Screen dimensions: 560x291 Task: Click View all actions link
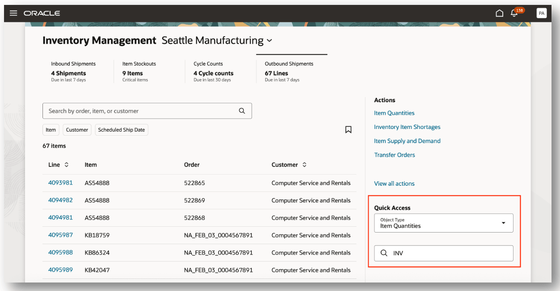point(394,183)
